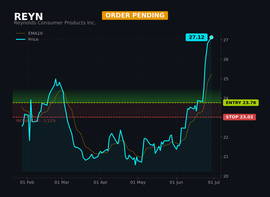Click the 01 Mar axis label
Image resolution: width=270 pixels, height=197 pixels.
[62, 182]
